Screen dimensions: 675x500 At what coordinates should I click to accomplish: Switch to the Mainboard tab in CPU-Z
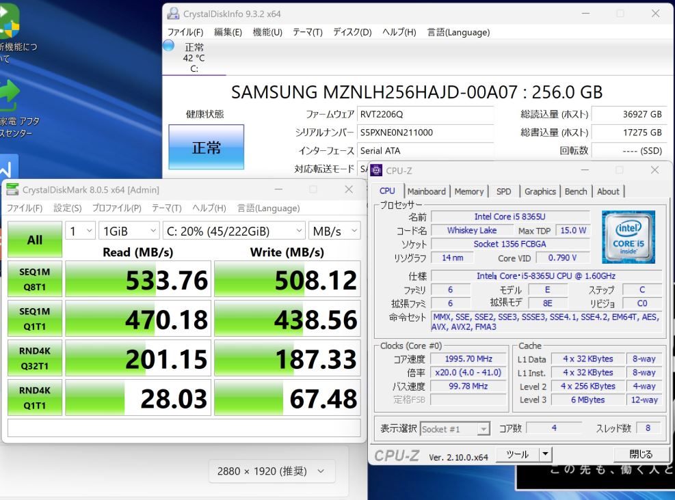coord(426,191)
